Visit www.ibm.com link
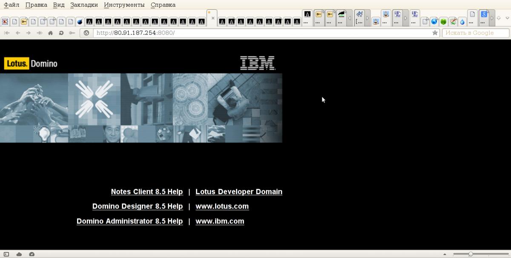This screenshot has width=511, height=258. click(x=220, y=221)
